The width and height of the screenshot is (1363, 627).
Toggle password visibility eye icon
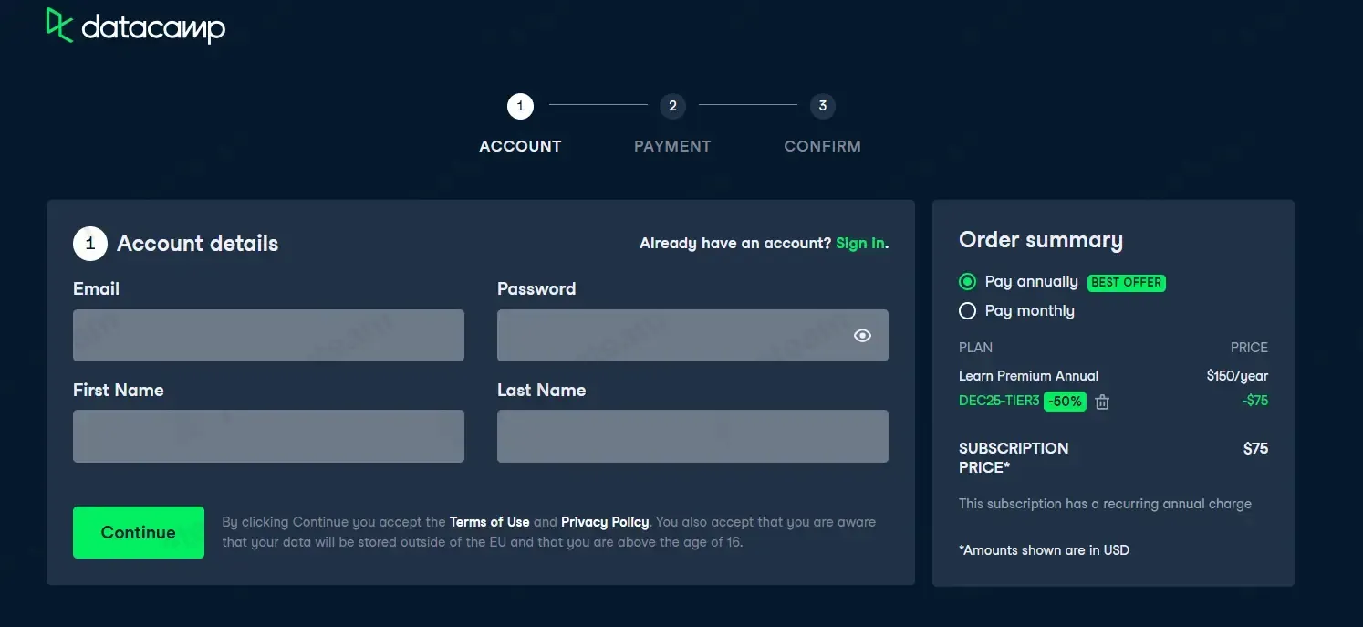coord(862,336)
